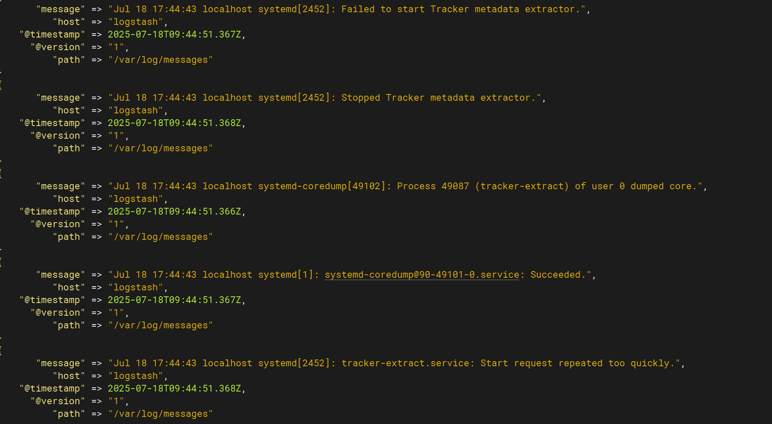Click the "message" key of the Succeeded entry
The image size is (772, 424).
pos(60,275)
